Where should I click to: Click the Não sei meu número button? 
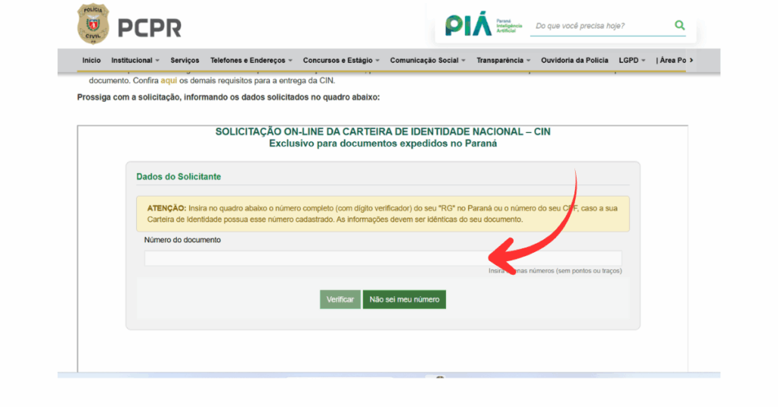click(x=404, y=300)
